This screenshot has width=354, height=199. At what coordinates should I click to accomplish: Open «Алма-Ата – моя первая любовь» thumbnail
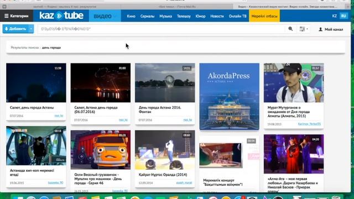[x=294, y=154]
